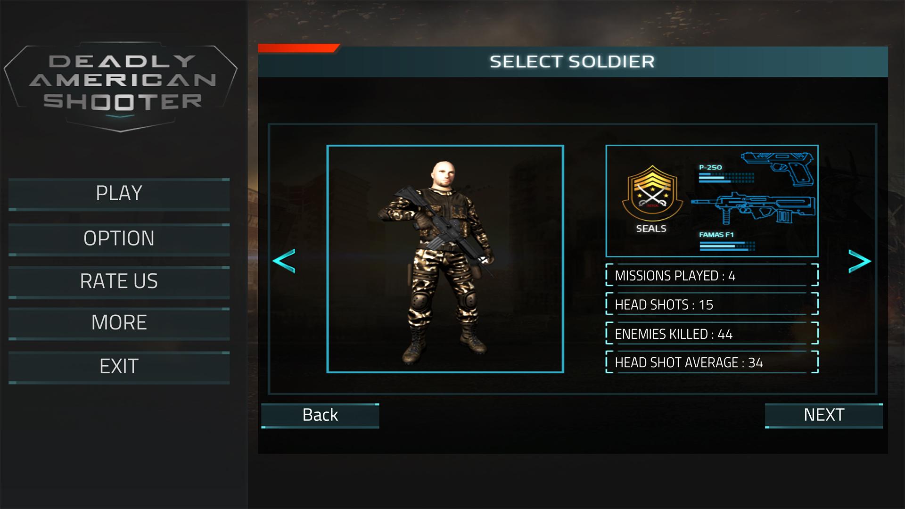
Task: Click the ENEMIES KILLED stat row
Action: point(712,334)
